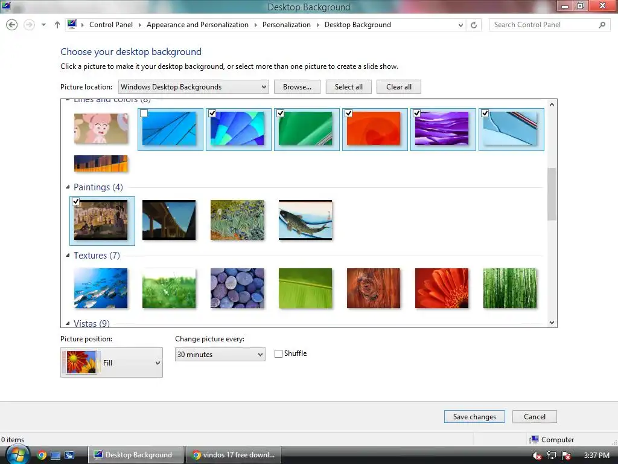Check the box on the blue lines wallpaper
The height and width of the screenshot is (464, 618).
pyautogui.click(x=144, y=113)
